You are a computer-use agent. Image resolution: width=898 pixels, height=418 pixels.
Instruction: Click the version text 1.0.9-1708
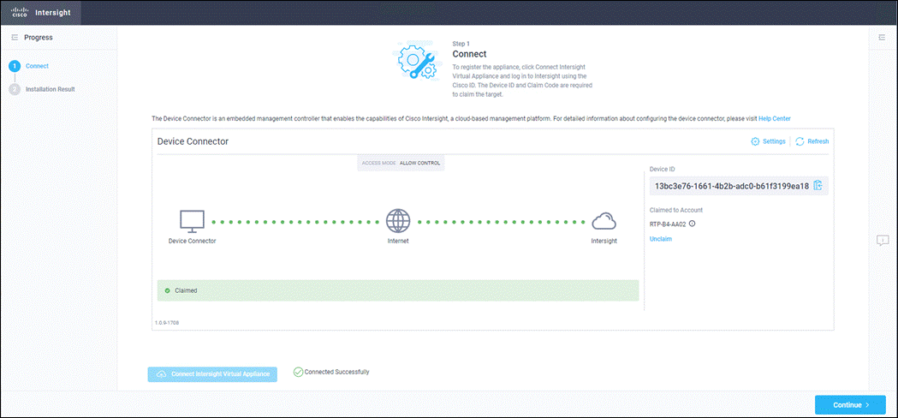(167, 323)
